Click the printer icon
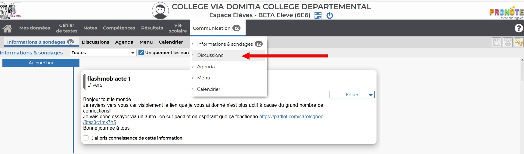 (508, 42)
